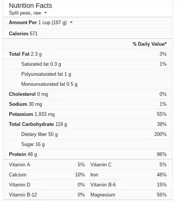
Task: Click the Split peas, raw label
Action: click(x=25, y=13)
